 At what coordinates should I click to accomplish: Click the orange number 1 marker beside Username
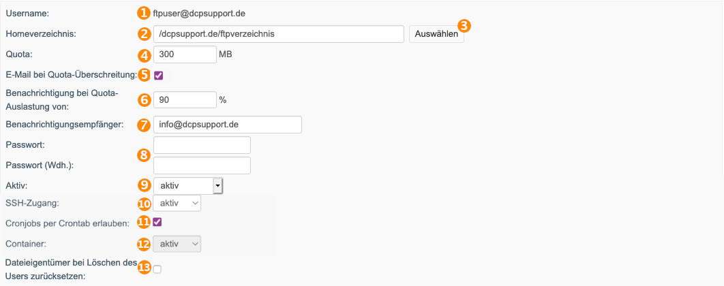[x=144, y=13]
